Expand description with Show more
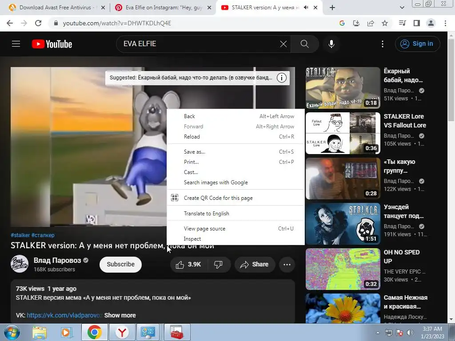Screen dimensions: 455x341 pos(120,315)
